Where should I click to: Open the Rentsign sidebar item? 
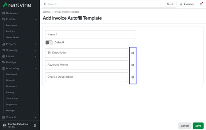click(x=11, y=62)
